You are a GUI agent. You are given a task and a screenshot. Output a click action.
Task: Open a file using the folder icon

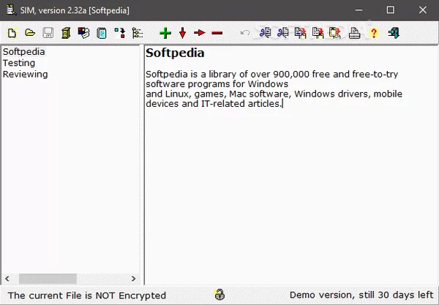(x=30, y=33)
